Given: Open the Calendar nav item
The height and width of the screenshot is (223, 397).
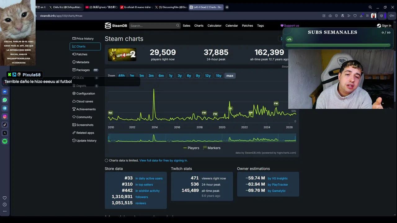Looking at the screenshot, I should (232, 26).
